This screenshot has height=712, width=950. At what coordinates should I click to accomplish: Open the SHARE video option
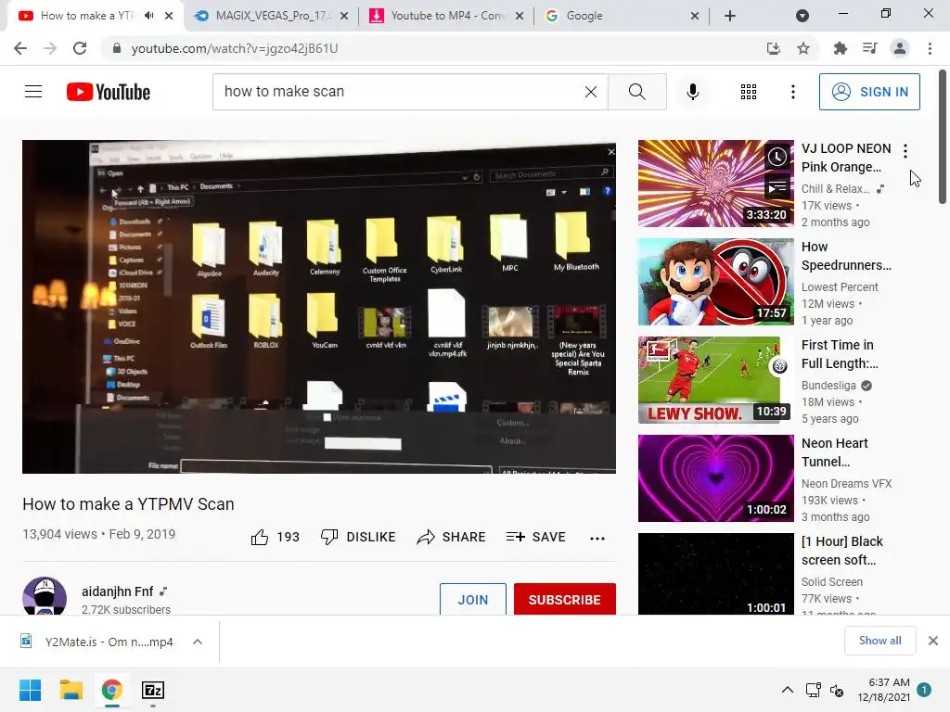click(x=452, y=537)
